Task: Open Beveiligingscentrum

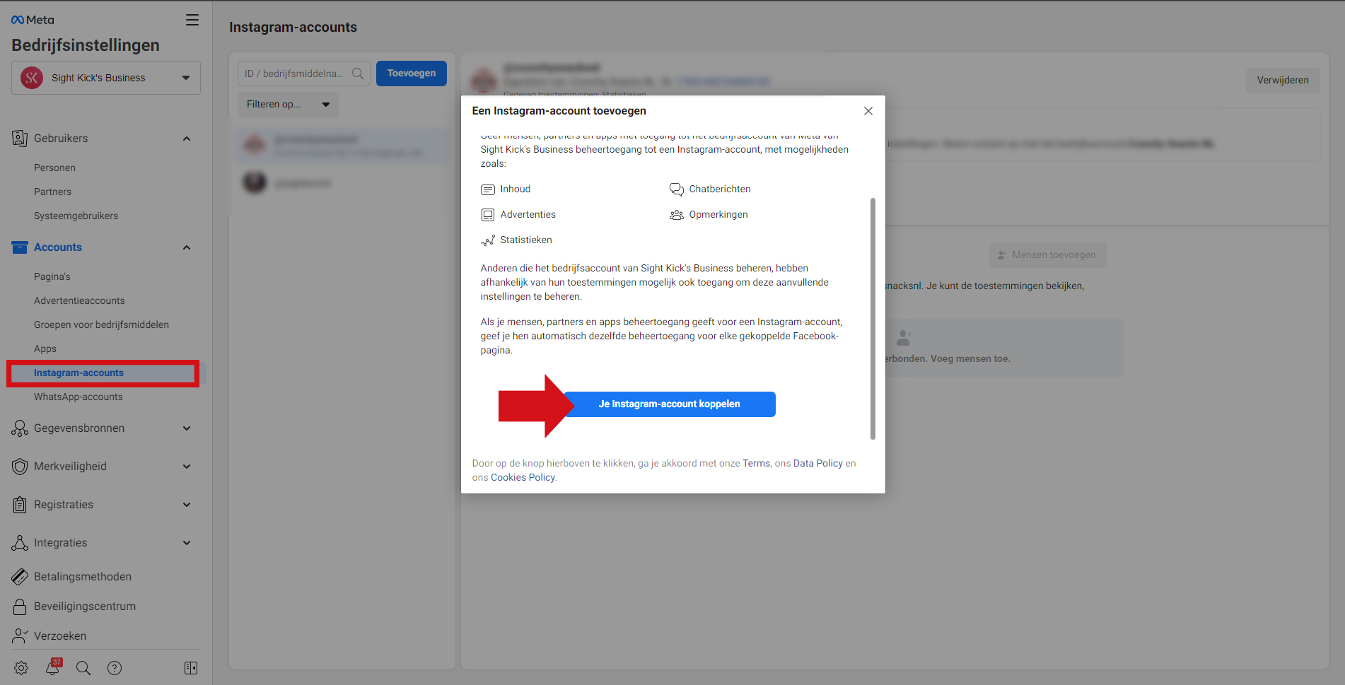Action: point(85,607)
